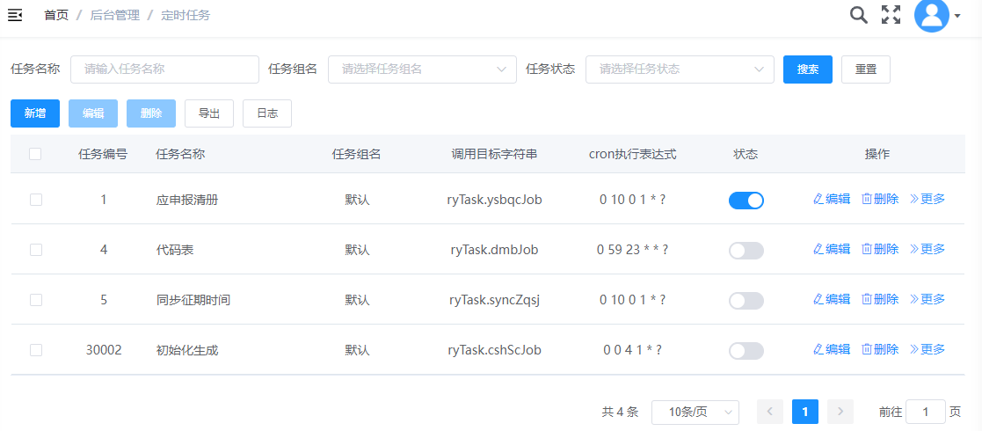Check the 同步征期时间 row checkbox

tap(36, 300)
